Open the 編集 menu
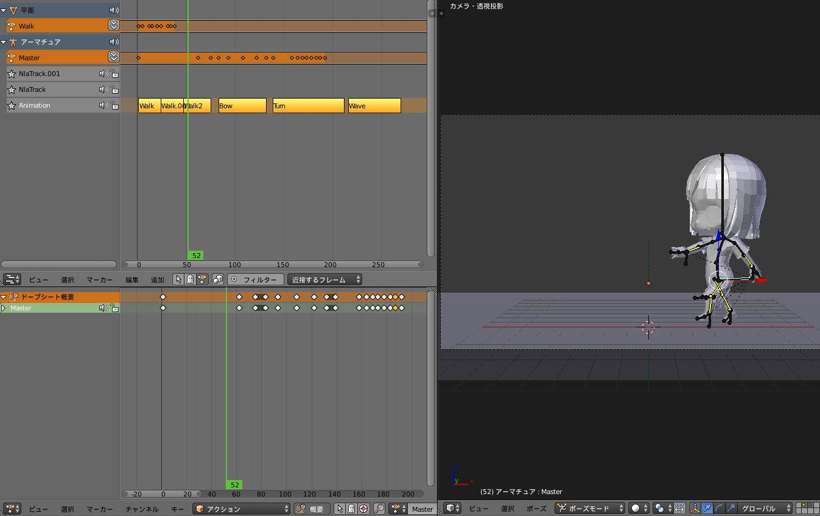 pyautogui.click(x=132, y=280)
